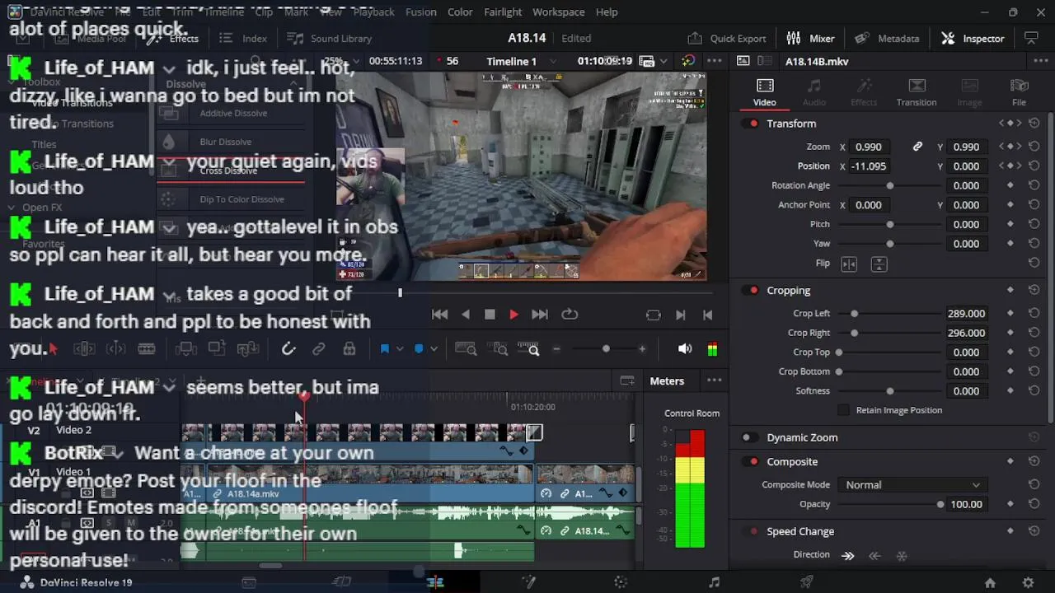The height and width of the screenshot is (593, 1055).
Task: Open Project Manager home icon
Action: tap(990, 582)
